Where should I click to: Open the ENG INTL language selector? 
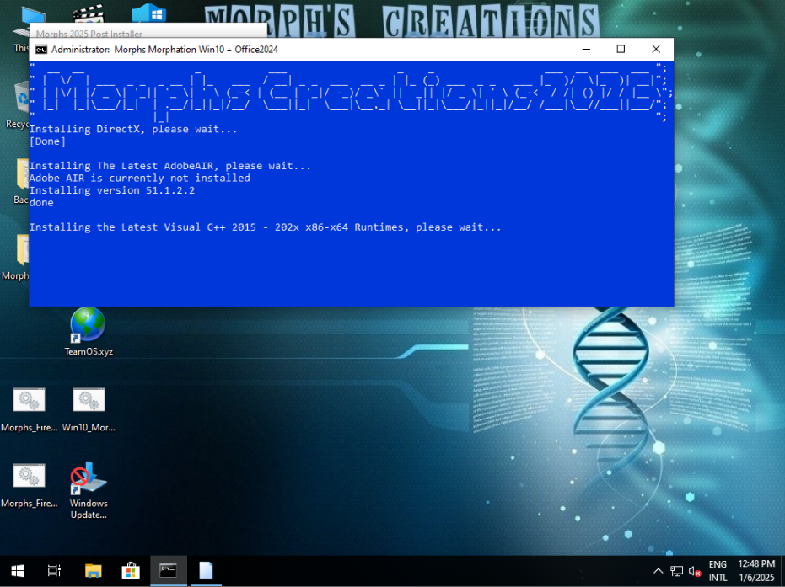point(718,570)
